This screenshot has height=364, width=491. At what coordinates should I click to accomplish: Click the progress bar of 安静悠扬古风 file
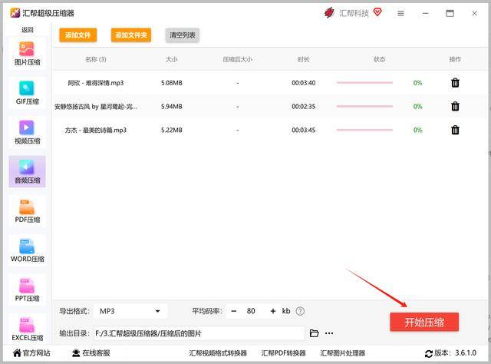click(x=364, y=106)
